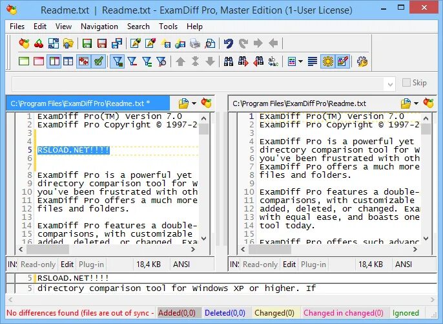Toggle the yellow sun highlight button
This screenshot has width=443, height=324.
pyautogui.click(x=328, y=61)
